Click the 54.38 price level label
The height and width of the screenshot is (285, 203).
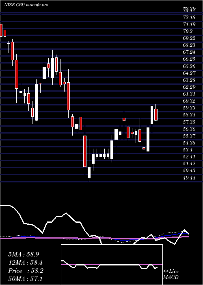(x=189, y=143)
